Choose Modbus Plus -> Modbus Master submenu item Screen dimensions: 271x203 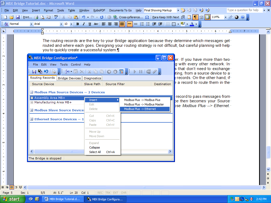[144, 104]
